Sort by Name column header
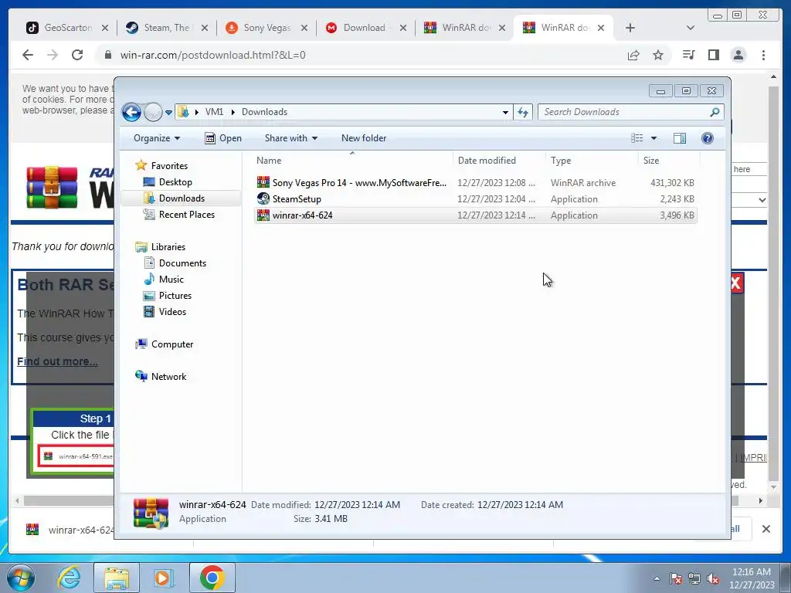Viewport: 791px width, 593px height. click(352, 161)
